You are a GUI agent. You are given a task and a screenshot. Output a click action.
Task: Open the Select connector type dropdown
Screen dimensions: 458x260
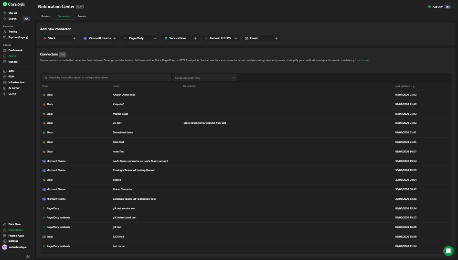(x=205, y=78)
